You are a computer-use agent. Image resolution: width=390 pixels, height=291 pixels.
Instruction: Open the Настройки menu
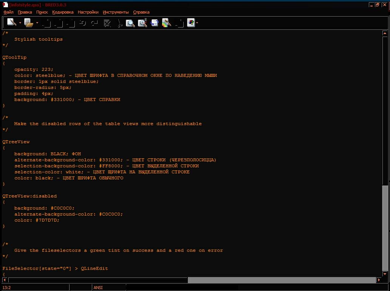pyautogui.click(x=88, y=12)
